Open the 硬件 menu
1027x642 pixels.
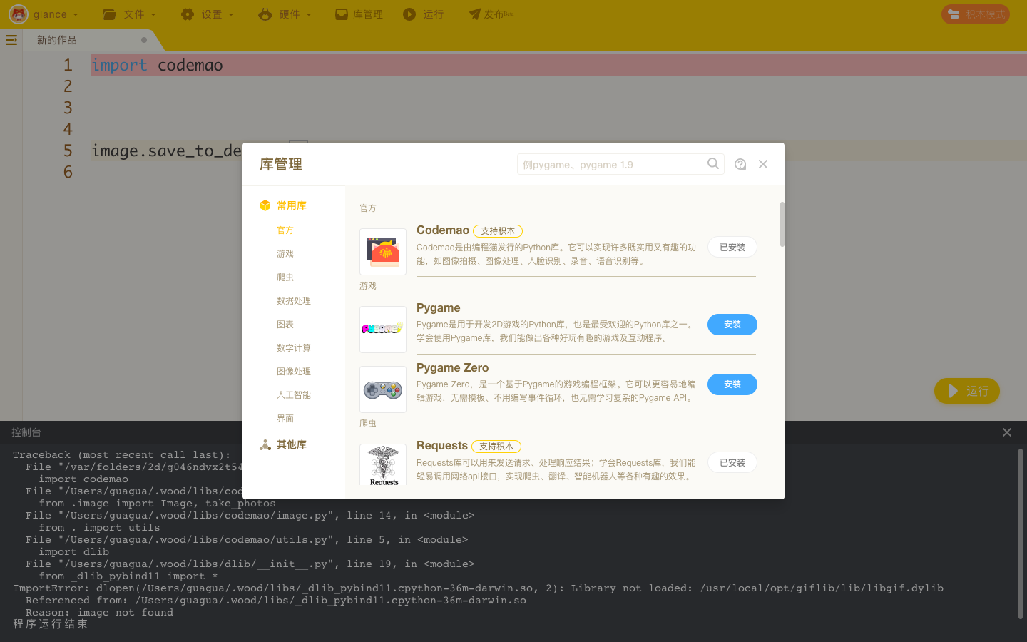click(285, 14)
